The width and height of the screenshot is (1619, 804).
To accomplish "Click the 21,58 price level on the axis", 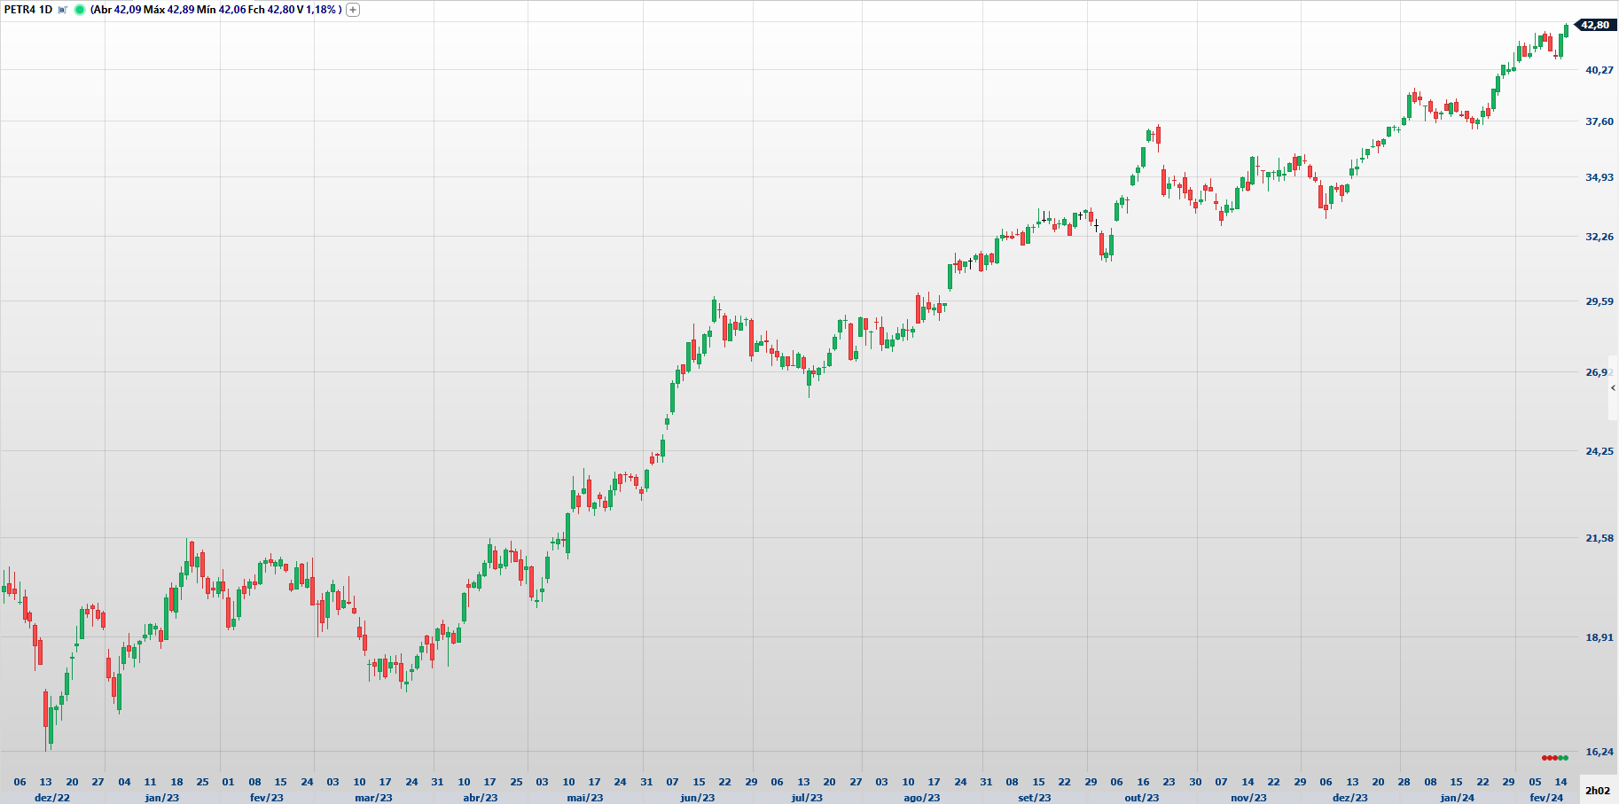I will 1599,538.
